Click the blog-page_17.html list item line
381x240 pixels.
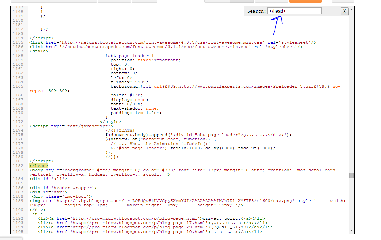click(152, 223)
